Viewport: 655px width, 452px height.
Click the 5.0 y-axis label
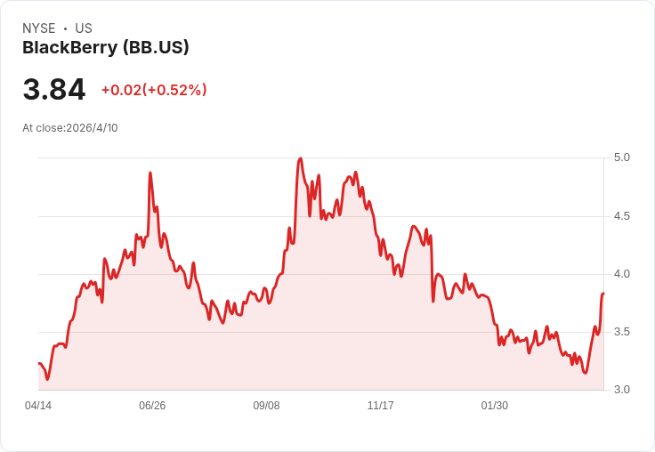[x=621, y=157]
